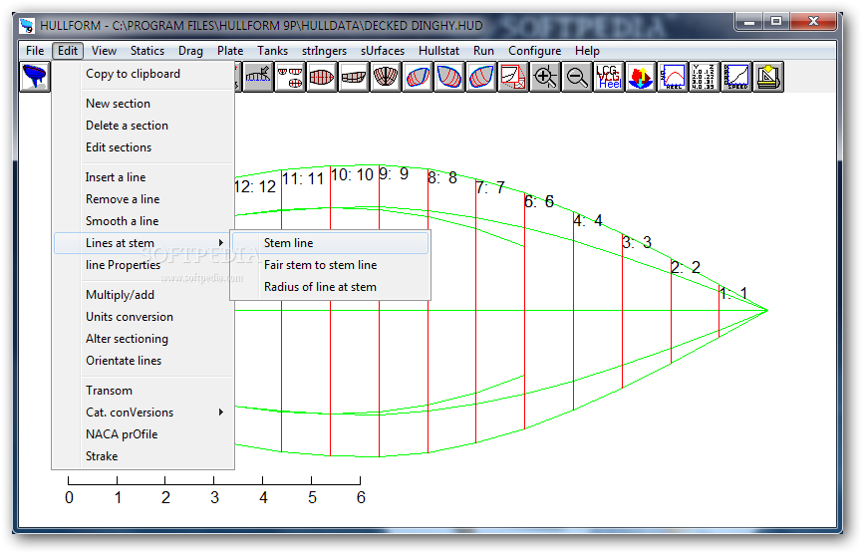
Task: Click section label 6: 6
Action: (539, 202)
